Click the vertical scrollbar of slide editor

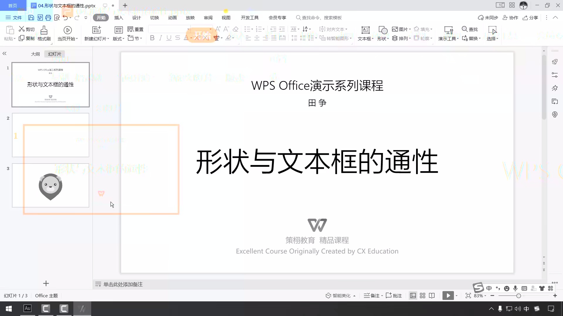coord(544,87)
